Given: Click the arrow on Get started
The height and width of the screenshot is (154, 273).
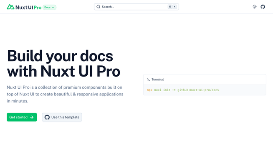Looking at the screenshot, I should (x=32, y=117).
